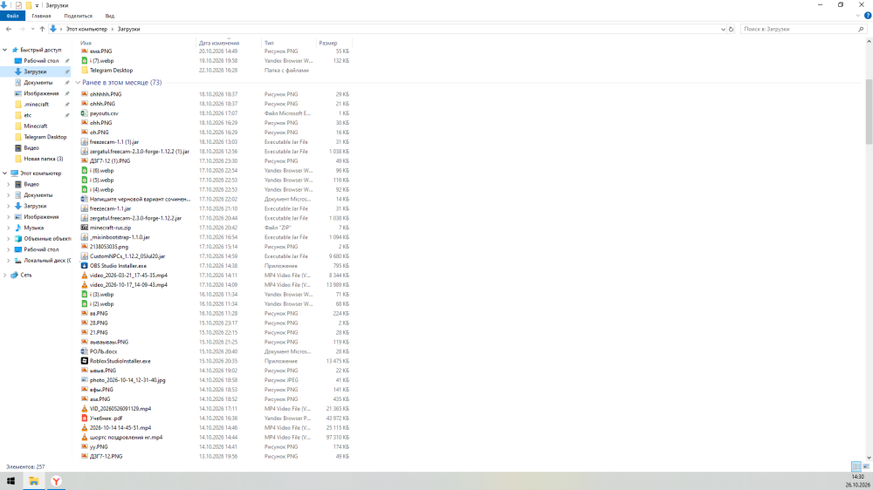Open the recent locations dropdown beside Forward
The height and width of the screenshot is (490, 873).
coord(32,29)
